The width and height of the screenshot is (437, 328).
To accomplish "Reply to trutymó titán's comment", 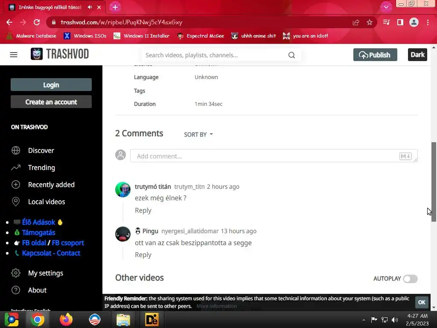I will tap(143, 210).
